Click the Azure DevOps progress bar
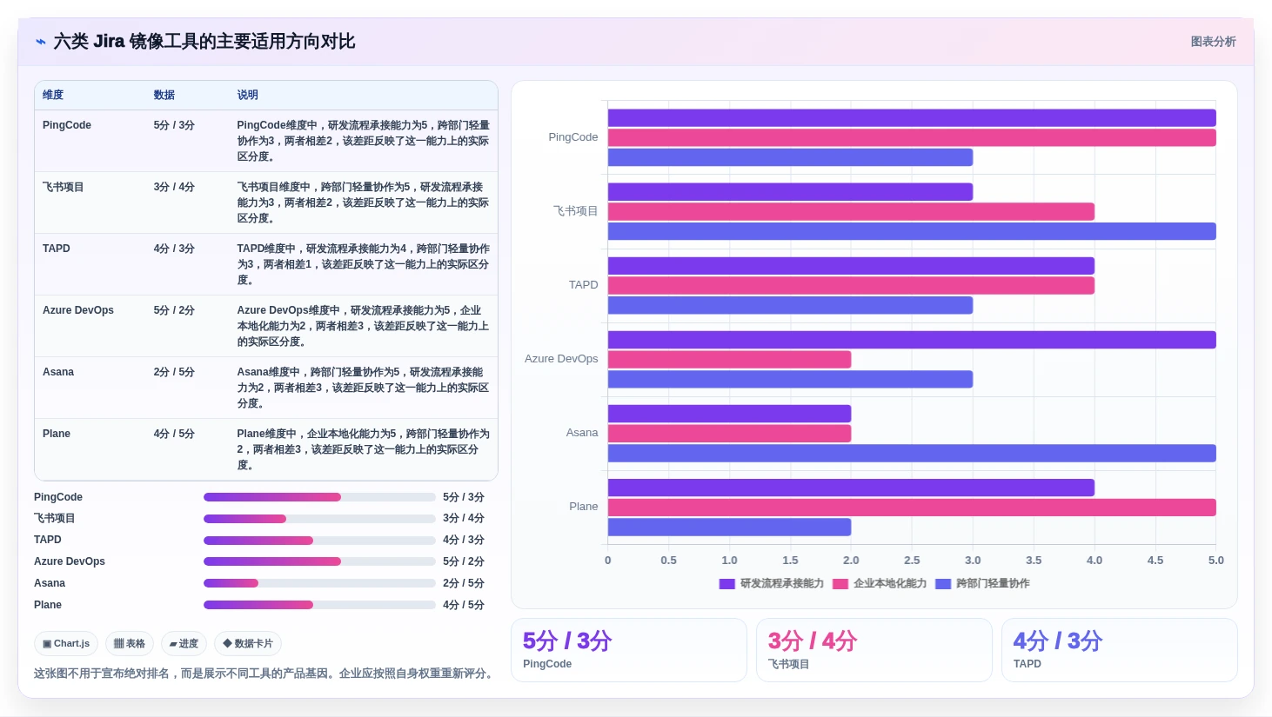The image size is (1272, 717). pos(319,561)
